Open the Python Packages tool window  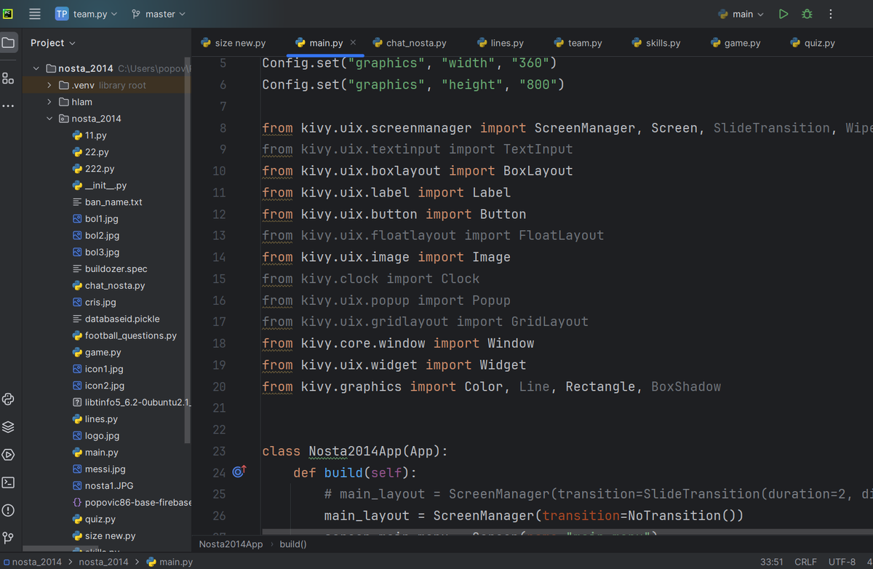pyautogui.click(x=8, y=399)
